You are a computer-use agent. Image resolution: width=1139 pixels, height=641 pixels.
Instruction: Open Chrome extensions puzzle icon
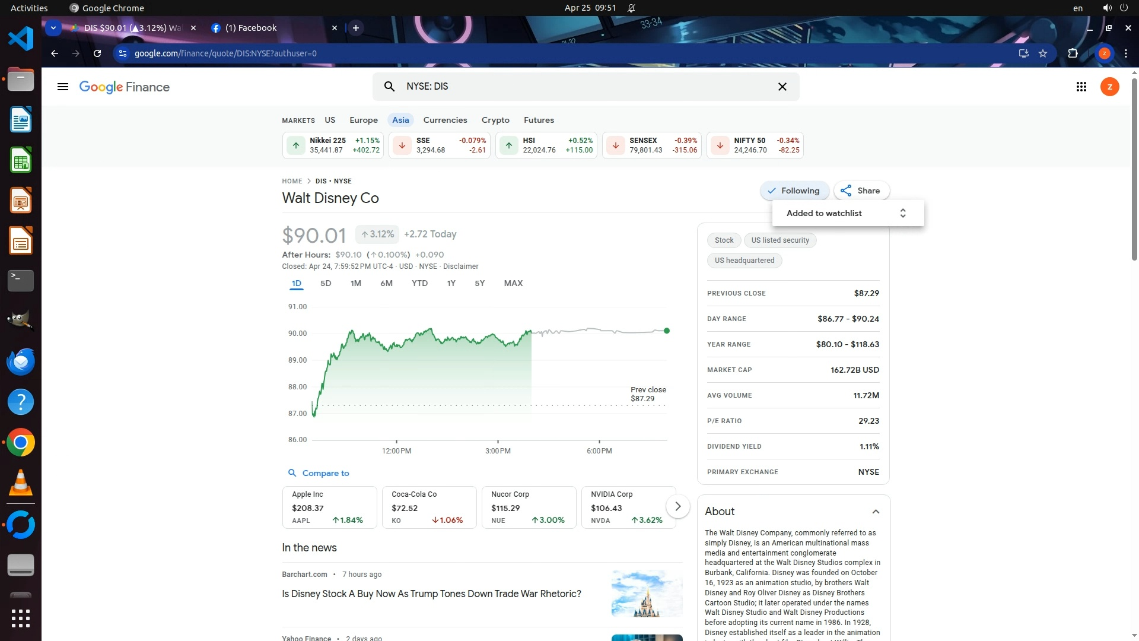click(1073, 53)
